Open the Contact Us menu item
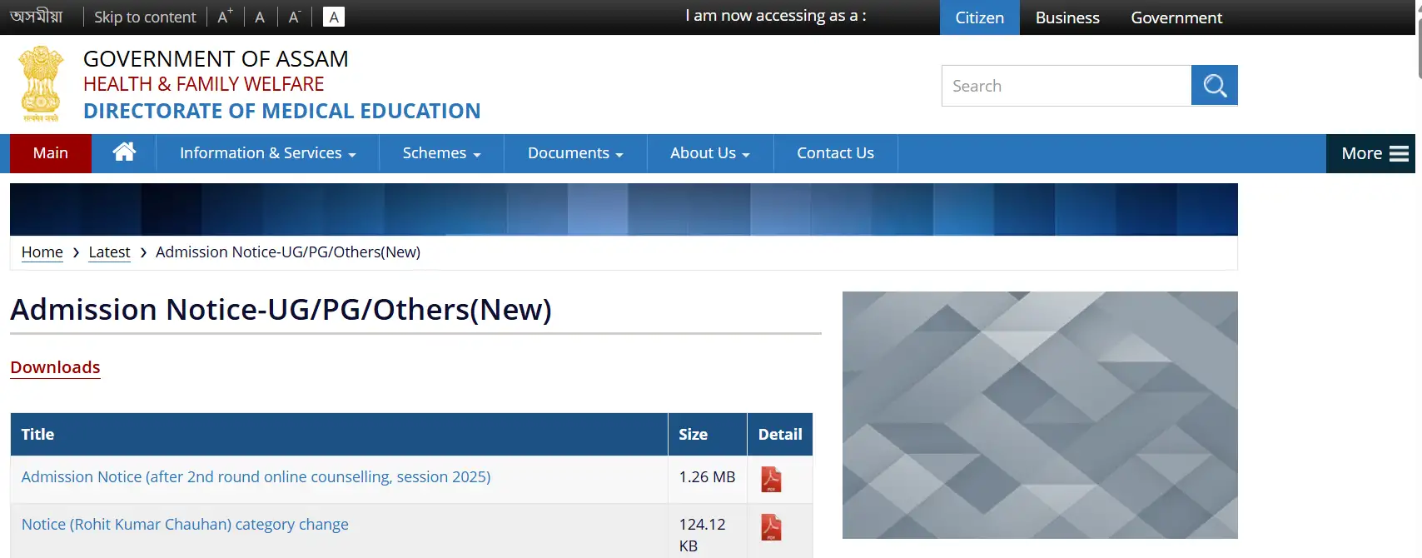The height and width of the screenshot is (558, 1422). click(x=835, y=153)
